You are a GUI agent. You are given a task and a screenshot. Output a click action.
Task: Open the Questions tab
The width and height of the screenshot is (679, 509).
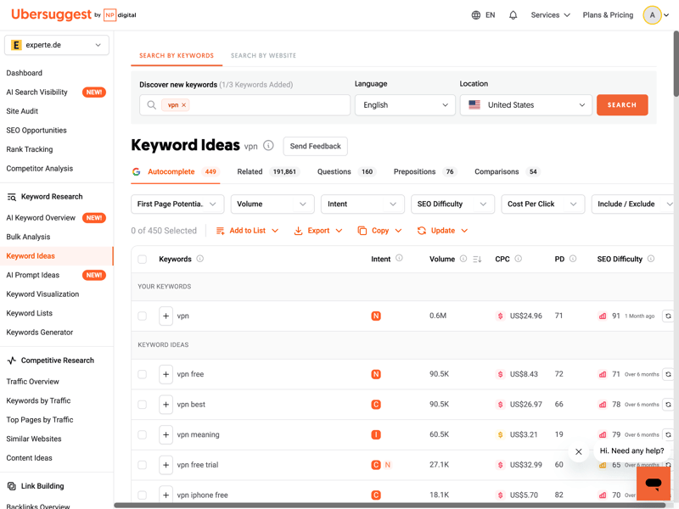[334, 172]
